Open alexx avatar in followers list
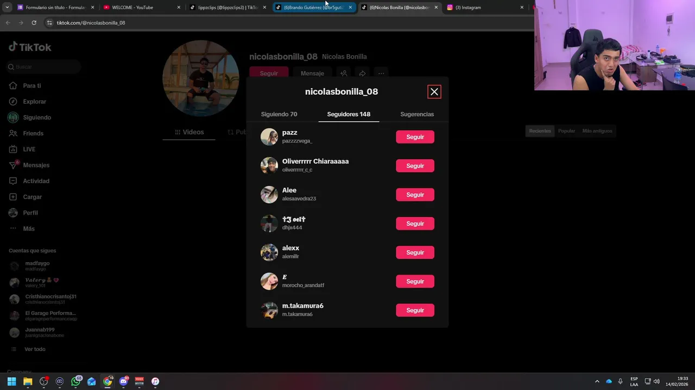The width and height of the screenshot is (695, 390). click(269, 252)
